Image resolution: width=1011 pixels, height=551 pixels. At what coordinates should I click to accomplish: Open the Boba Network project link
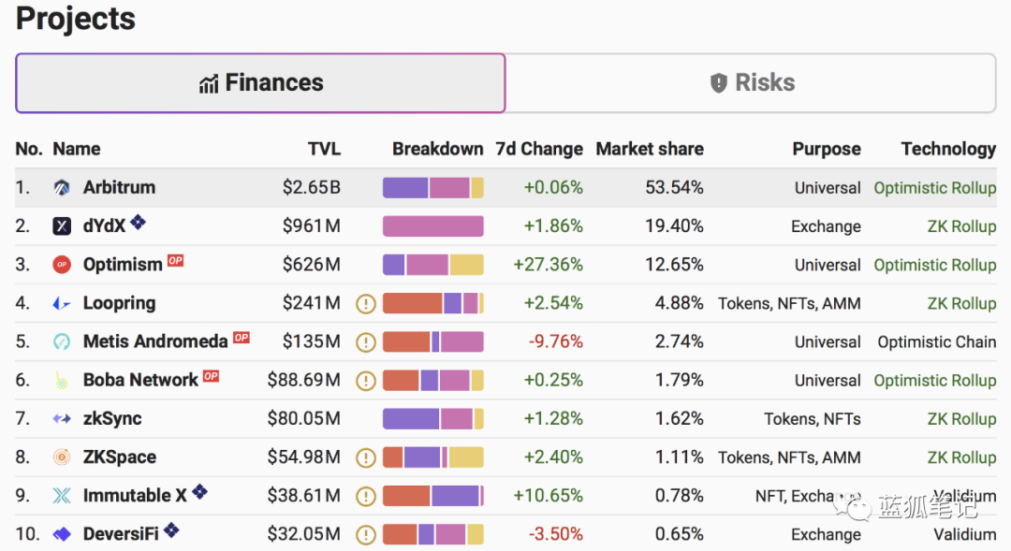pyautogui.click(x=140, y=380)
